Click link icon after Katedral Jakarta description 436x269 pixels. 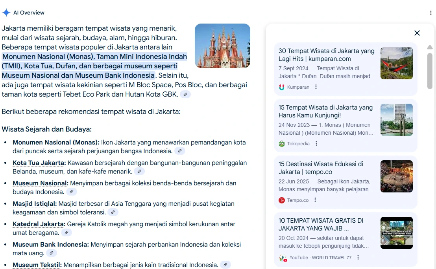click(x=67, y=232)
